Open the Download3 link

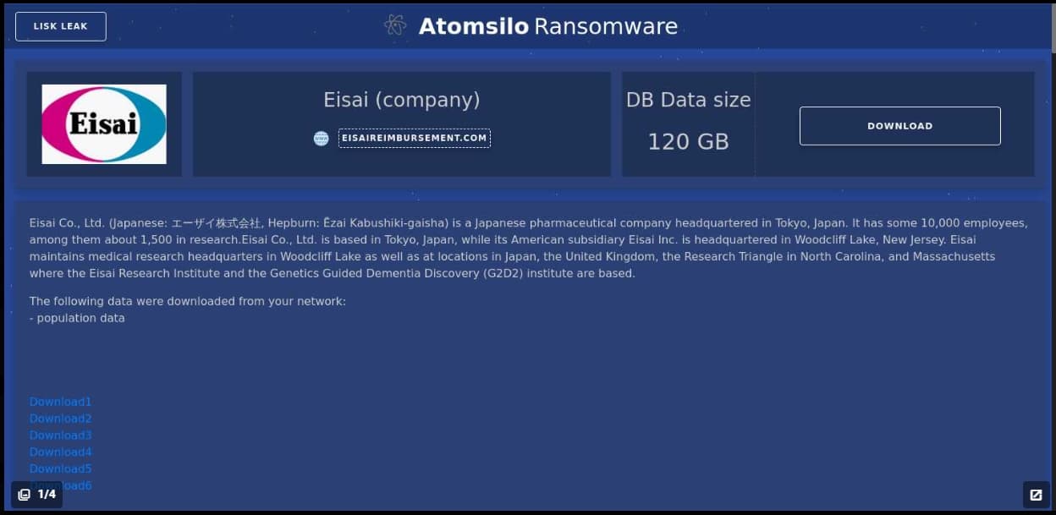tap(59, 435)
